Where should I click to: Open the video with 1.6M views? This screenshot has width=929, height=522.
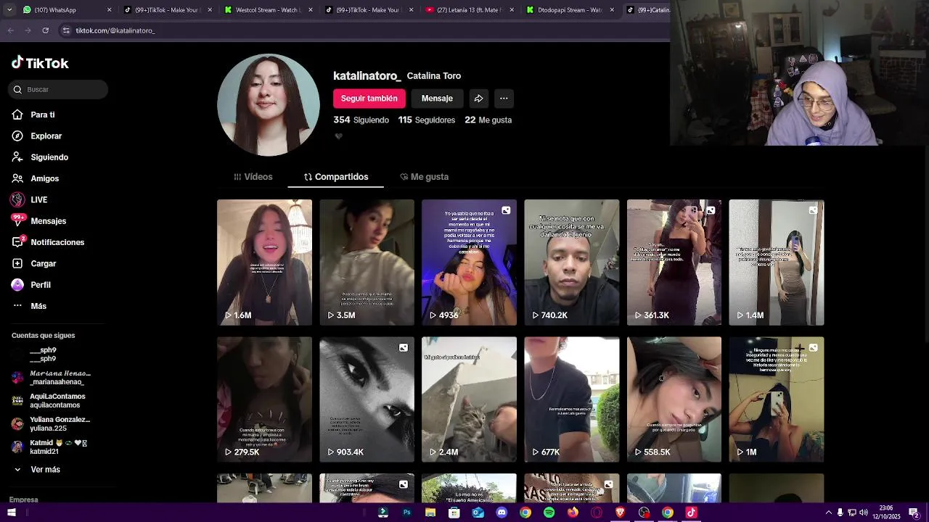click(x=264, y=262)
